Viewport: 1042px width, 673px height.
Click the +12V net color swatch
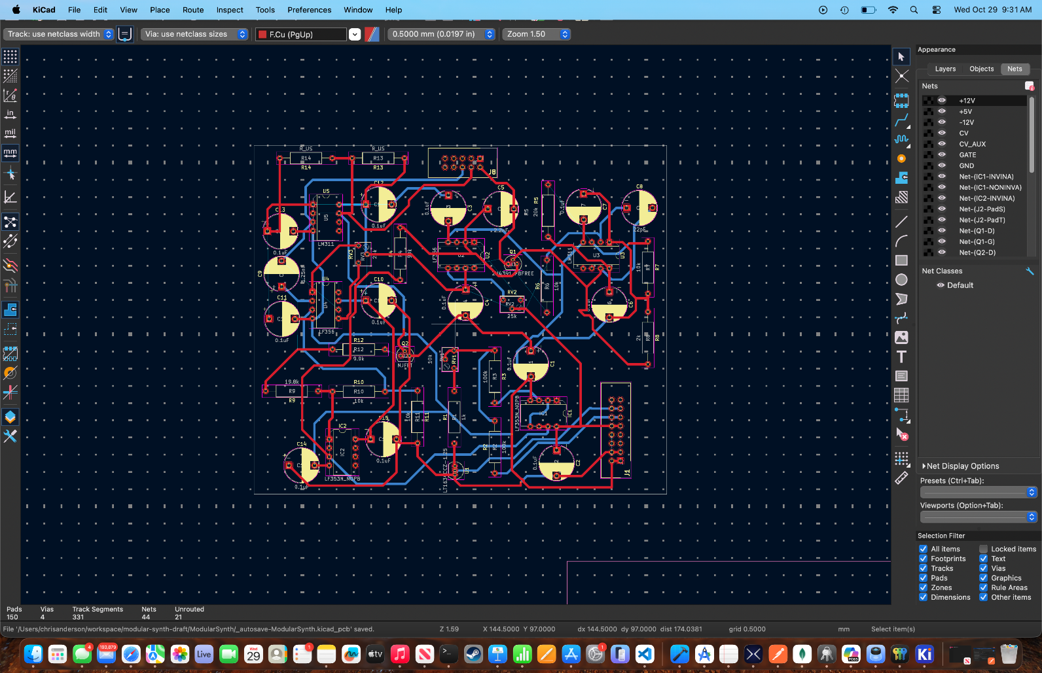928,101
